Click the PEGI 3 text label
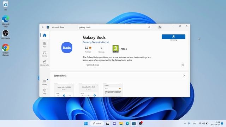 click(124, 49)
